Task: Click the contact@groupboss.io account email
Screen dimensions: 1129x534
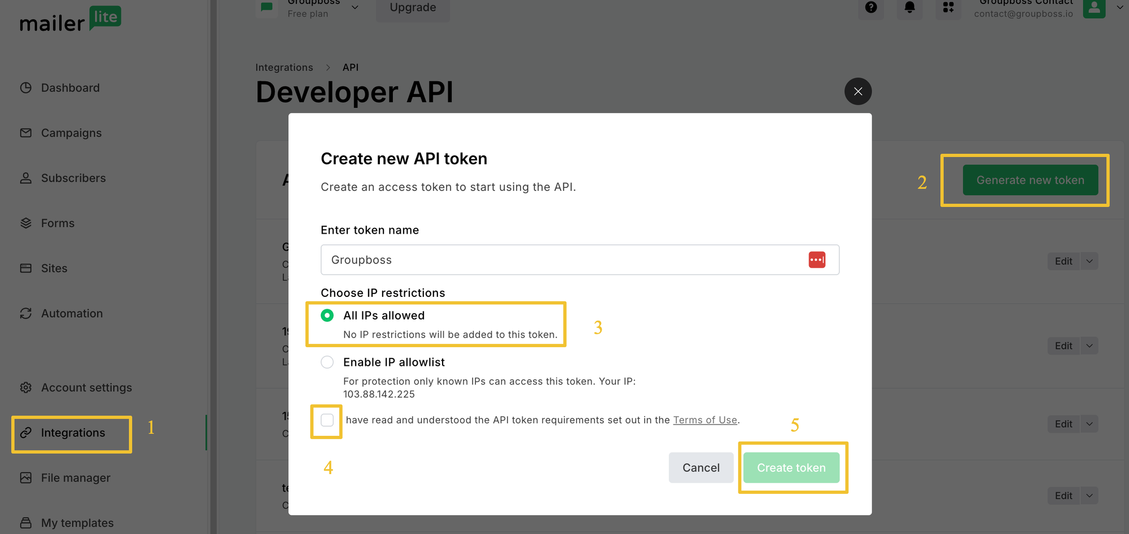Action: [x=1023, y=14]
